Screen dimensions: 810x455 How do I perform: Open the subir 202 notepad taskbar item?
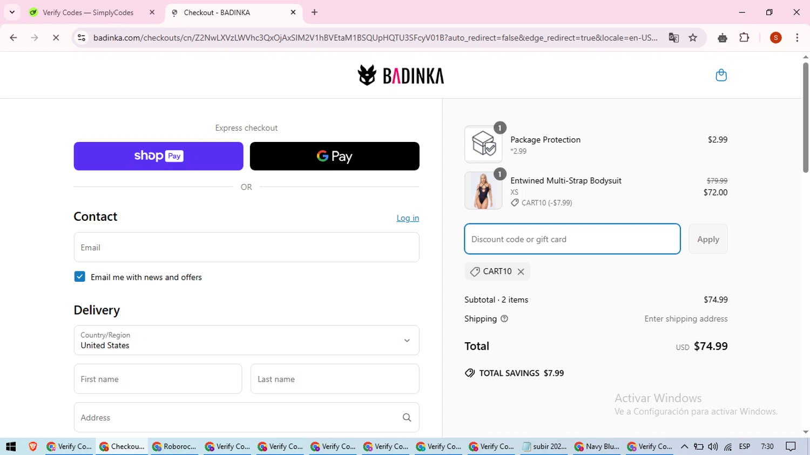pos(545,446)
